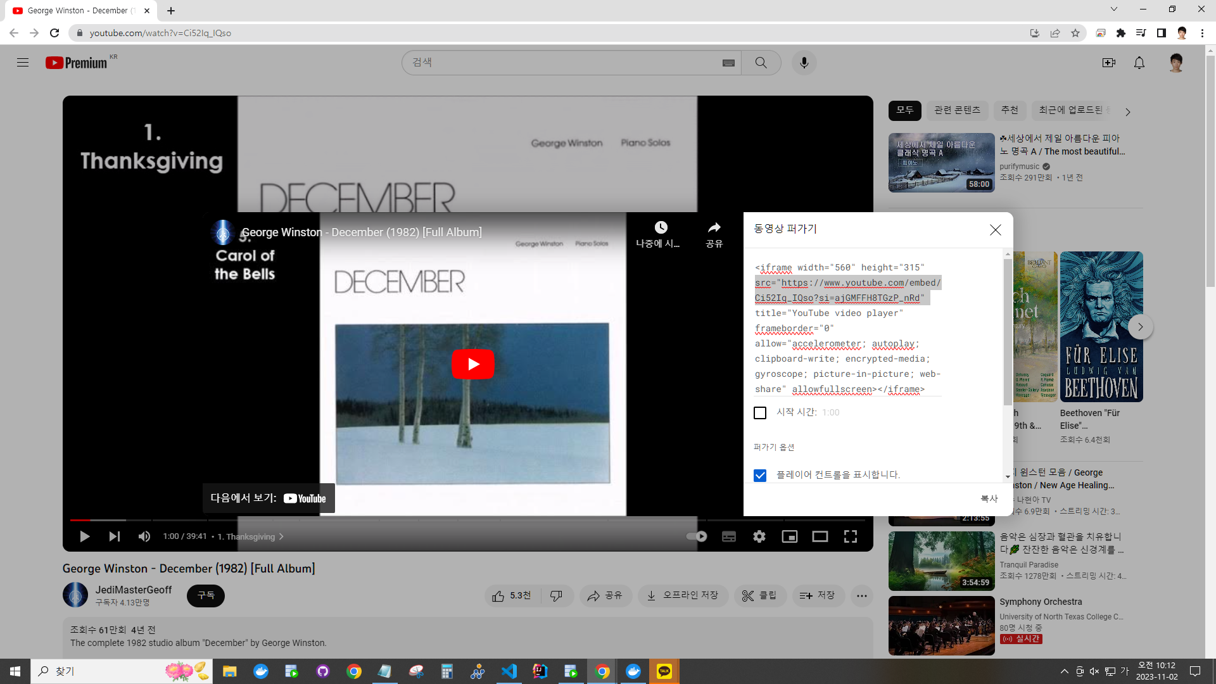
Task: Uncheck the 플레이어 컨트롤 표시 checkbox
Action: click(x=760, y=476)
